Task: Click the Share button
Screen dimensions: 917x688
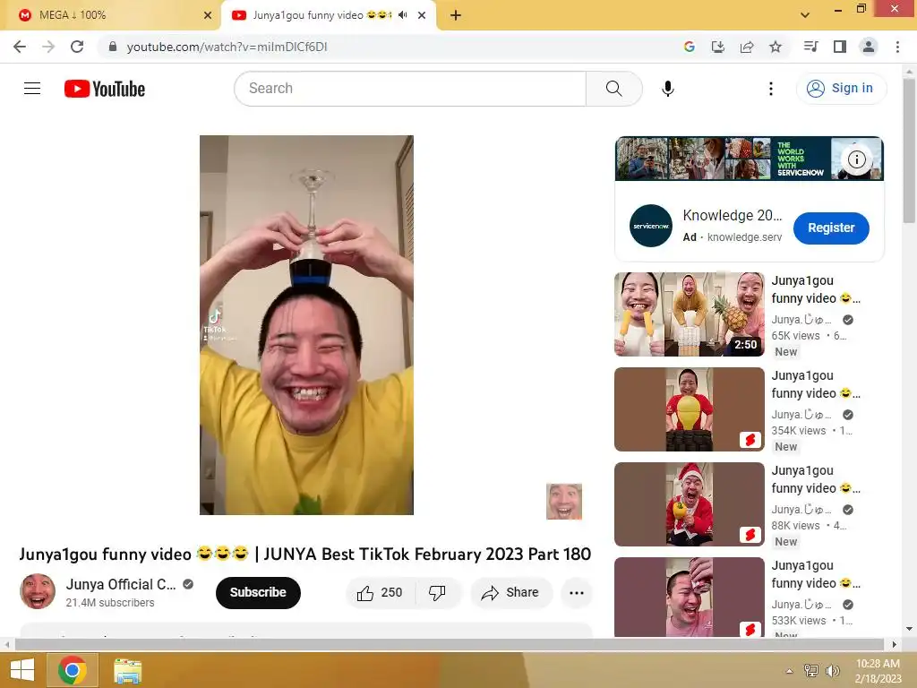Action: click(x=511, y=593)
